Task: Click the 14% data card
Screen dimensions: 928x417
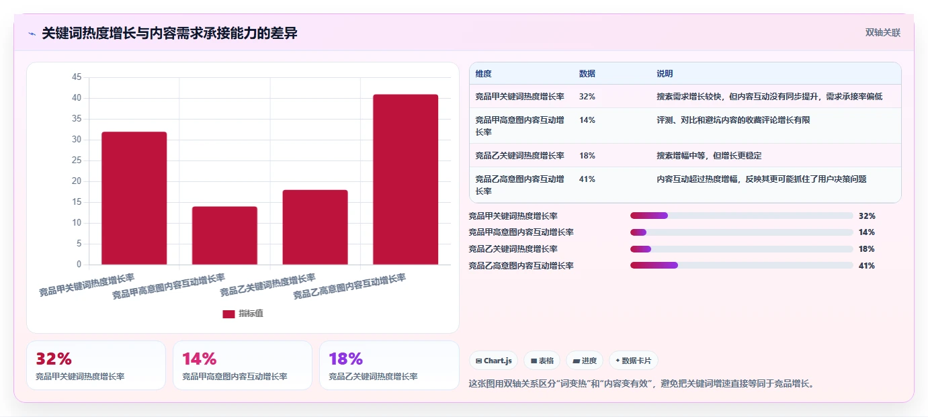Action: 243,365
